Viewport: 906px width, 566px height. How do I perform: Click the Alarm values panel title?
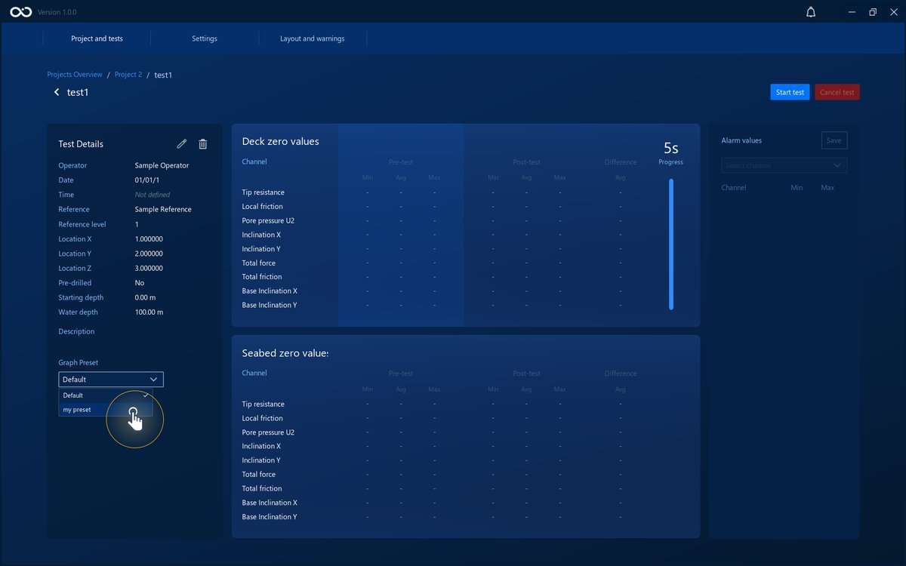pyautogui.click(x=741, y=140)
